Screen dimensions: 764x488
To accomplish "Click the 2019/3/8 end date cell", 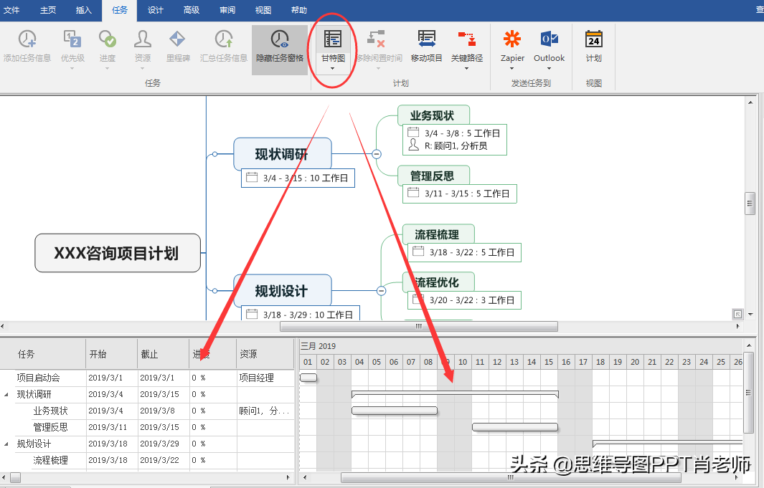I will [x=164, y=411].
